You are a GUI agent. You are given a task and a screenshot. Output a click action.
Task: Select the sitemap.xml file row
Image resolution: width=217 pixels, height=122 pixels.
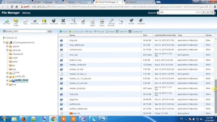pyautogui.click(x=136, y=114)
